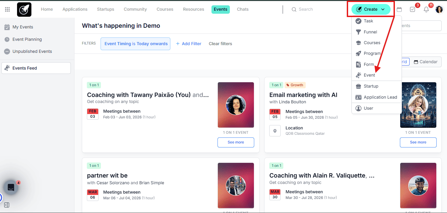Image resolution: width=447 pixels, height=213 pixels.
Task: Open the Chats tab
Action: 243,9
